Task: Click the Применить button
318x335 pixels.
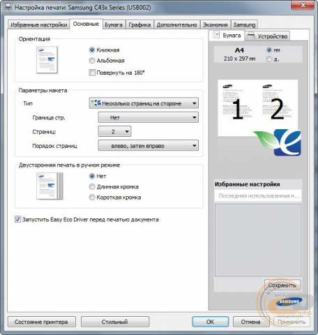Action: tap(291, 322)
